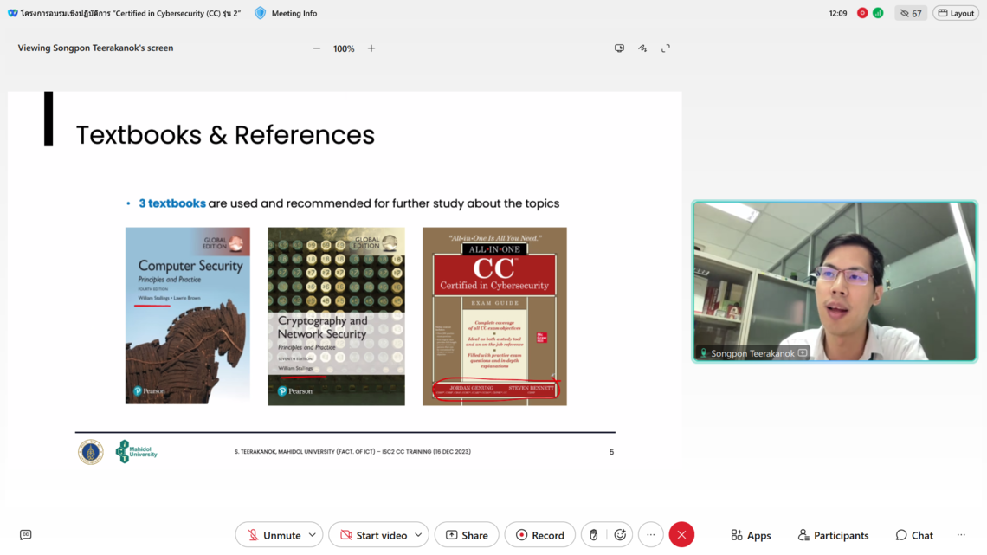
Task: Raise hand using the hand icon
Action: point(593,535)
